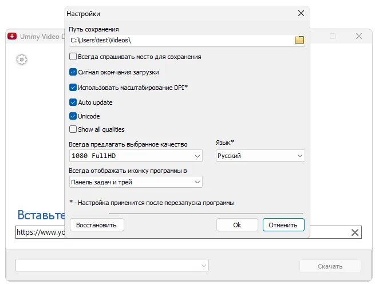Toggle the Unicode checkbox

[73, 116]
